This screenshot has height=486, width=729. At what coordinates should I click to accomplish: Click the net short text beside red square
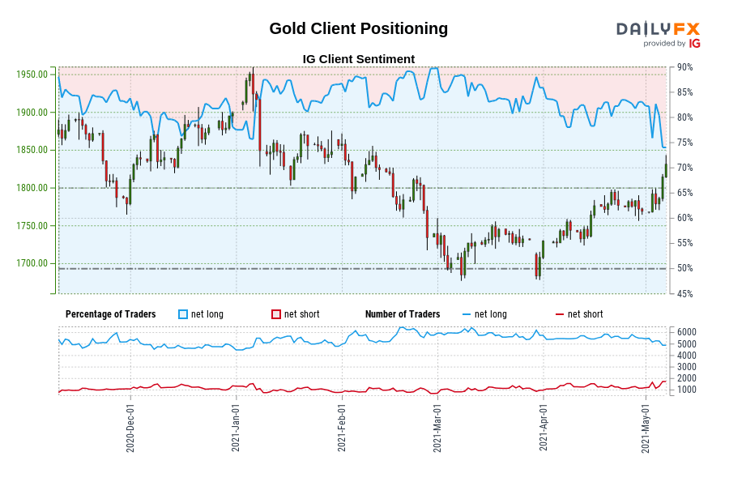tap(302, 314)
